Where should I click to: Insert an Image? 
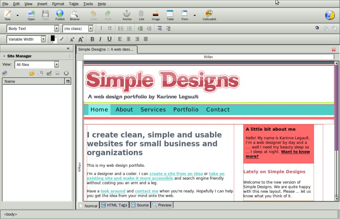156,15
